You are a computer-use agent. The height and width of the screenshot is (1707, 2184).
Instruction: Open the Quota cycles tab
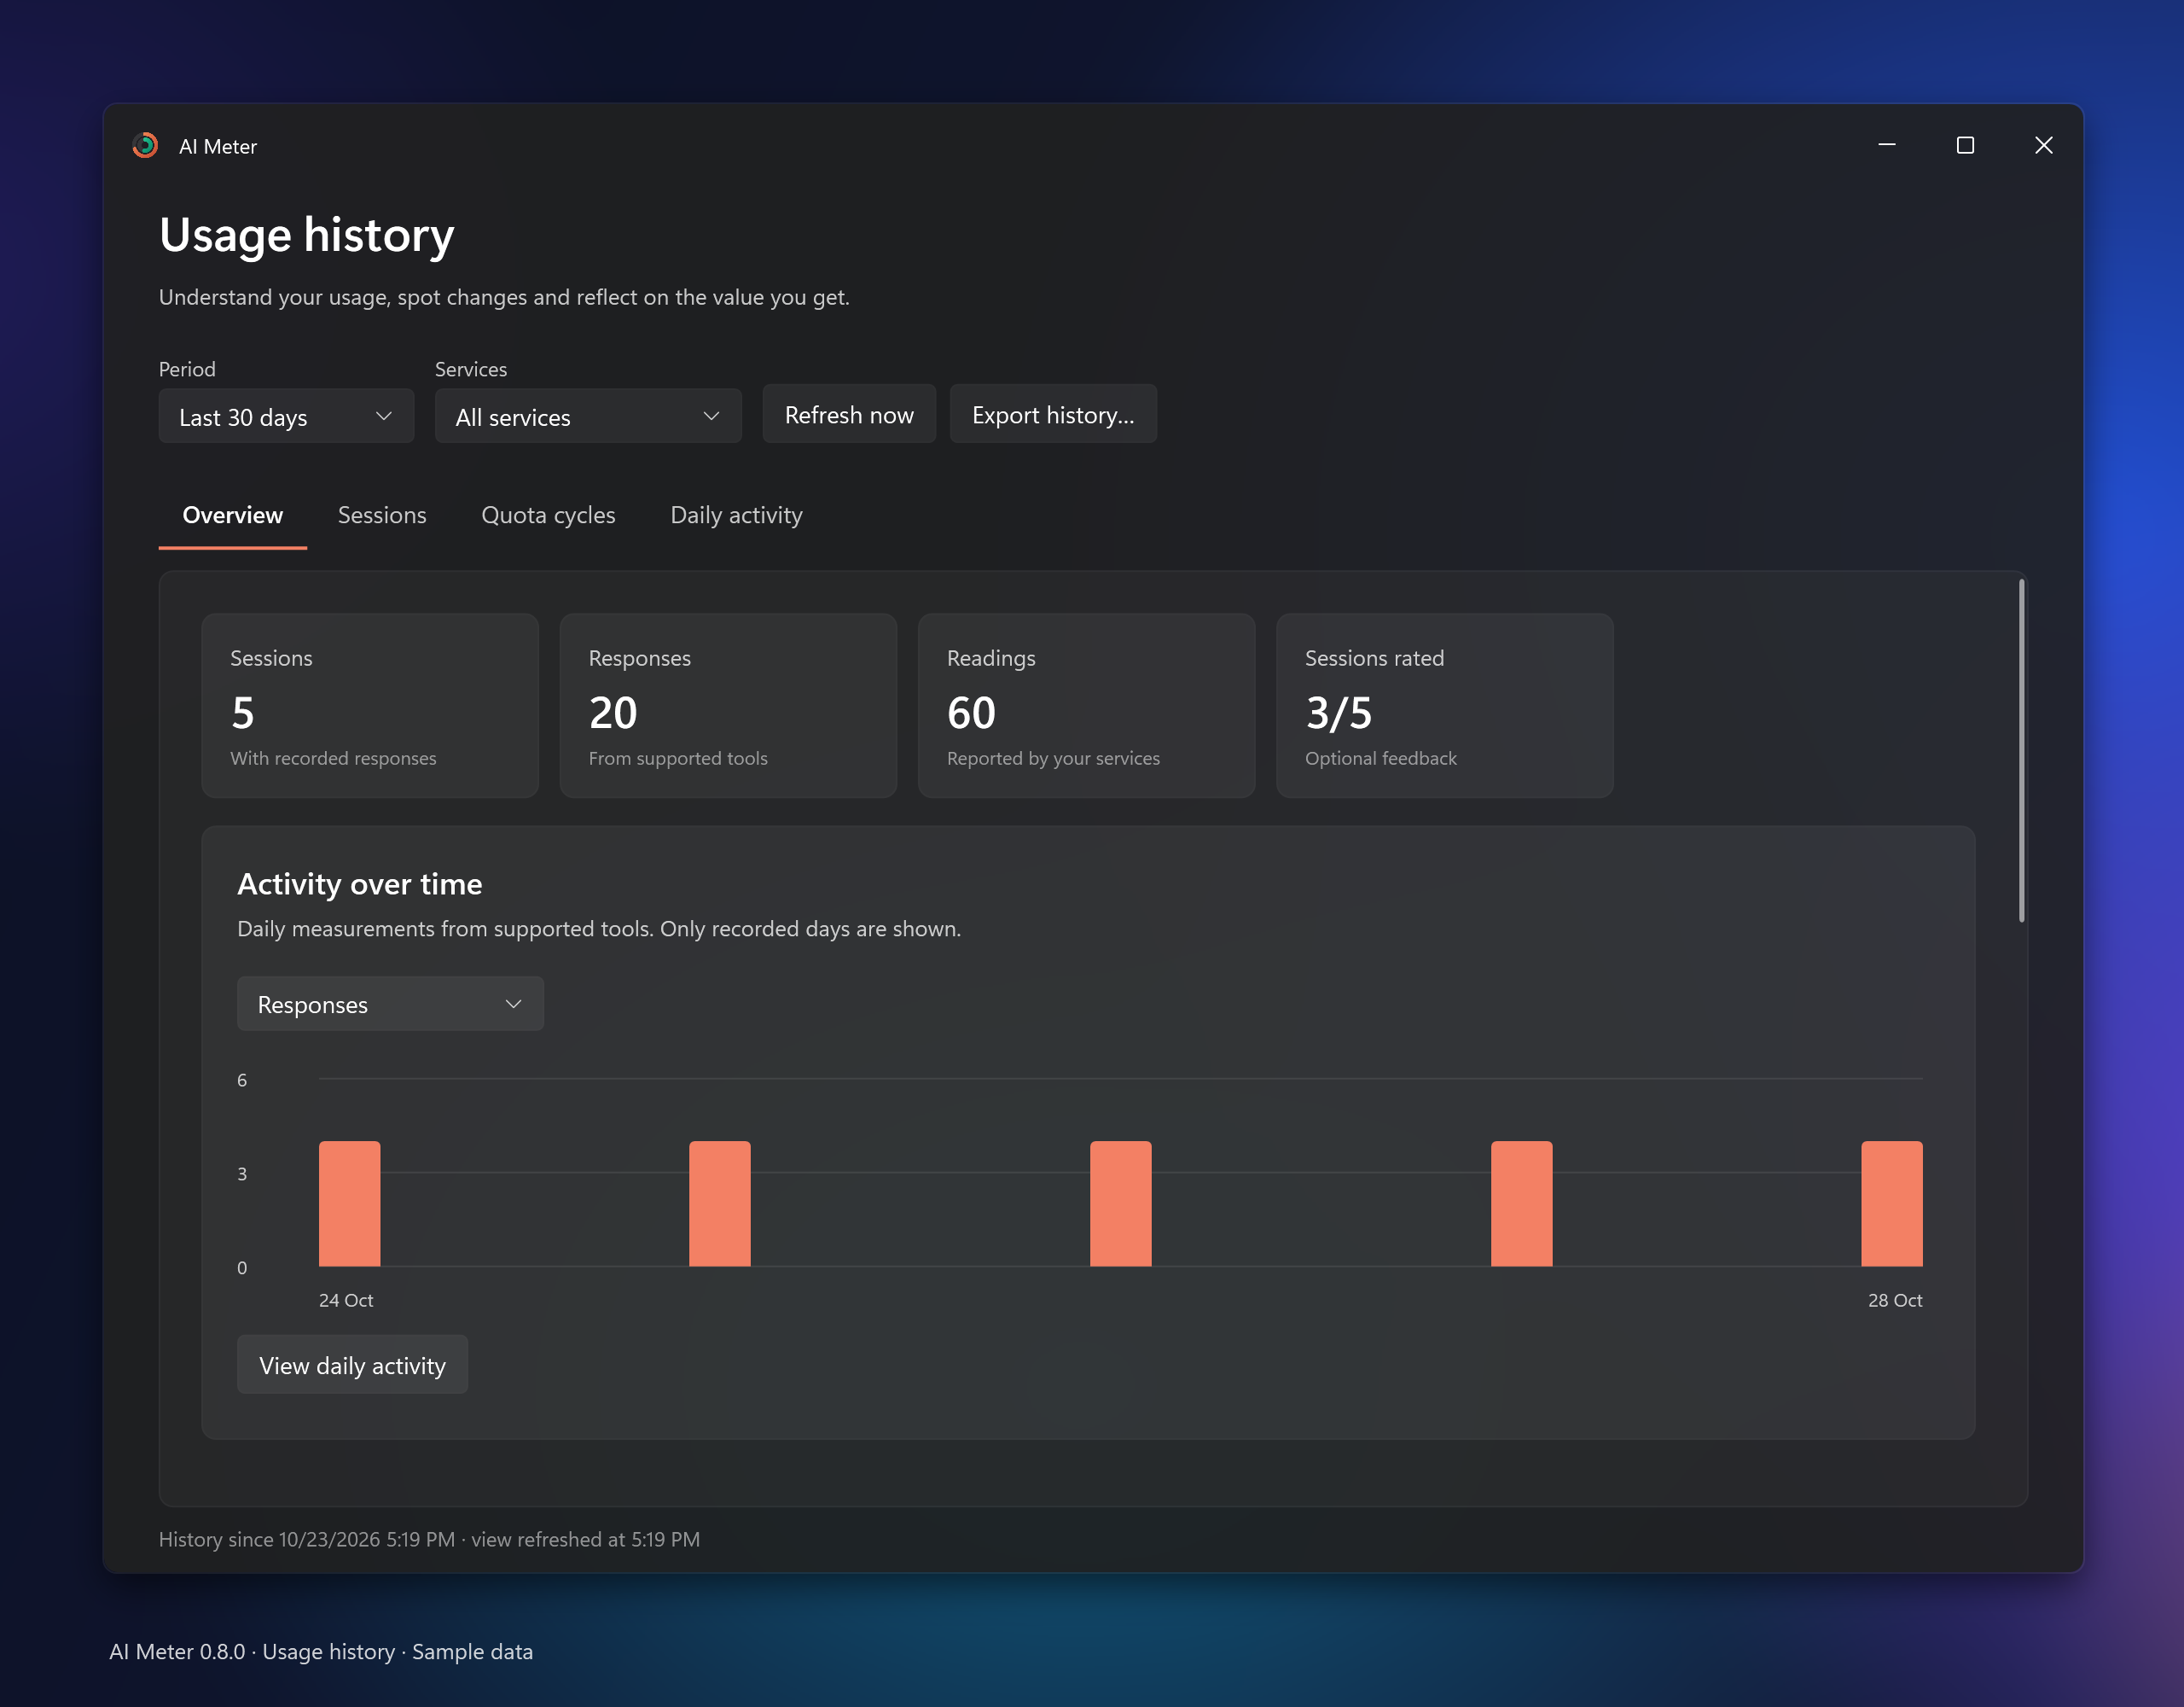(548, 516)
